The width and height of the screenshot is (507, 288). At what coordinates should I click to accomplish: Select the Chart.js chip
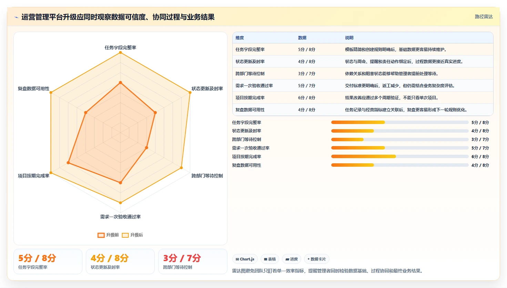click(x=245, y=259)
